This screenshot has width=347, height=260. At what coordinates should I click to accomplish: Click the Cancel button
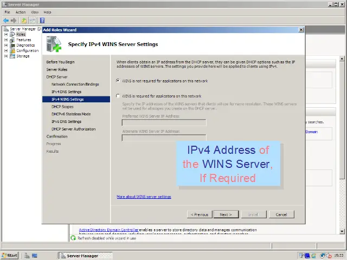tap(281, 214)
